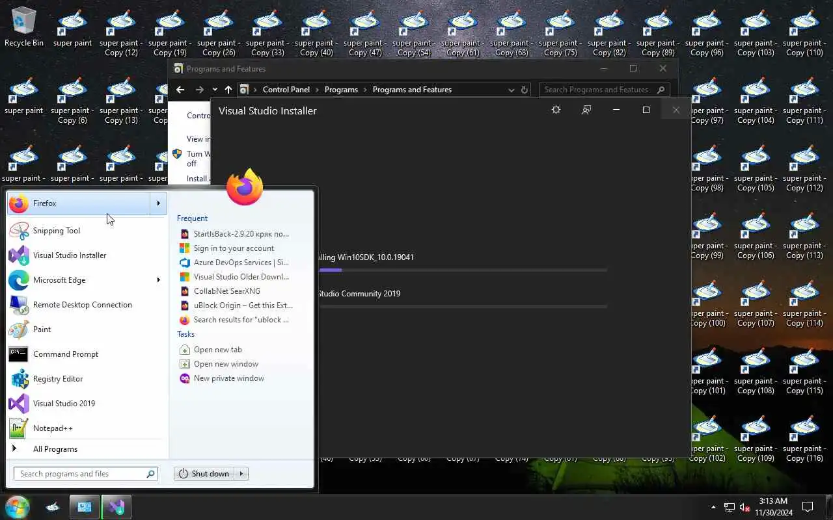The image size is (833, 520).
Task: Select 'super paint - Copy (33)' desktop icon
Action: 267,33
